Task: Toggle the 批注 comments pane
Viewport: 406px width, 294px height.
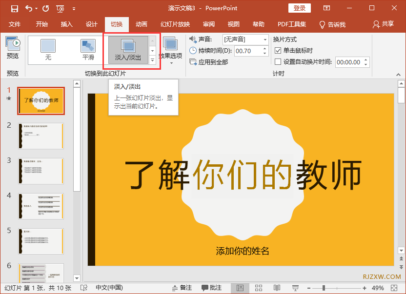Action: coord(212,288)
